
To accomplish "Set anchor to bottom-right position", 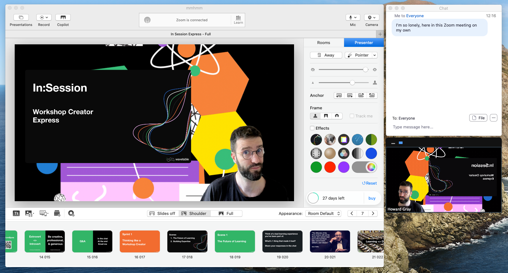I will point(350,95).
